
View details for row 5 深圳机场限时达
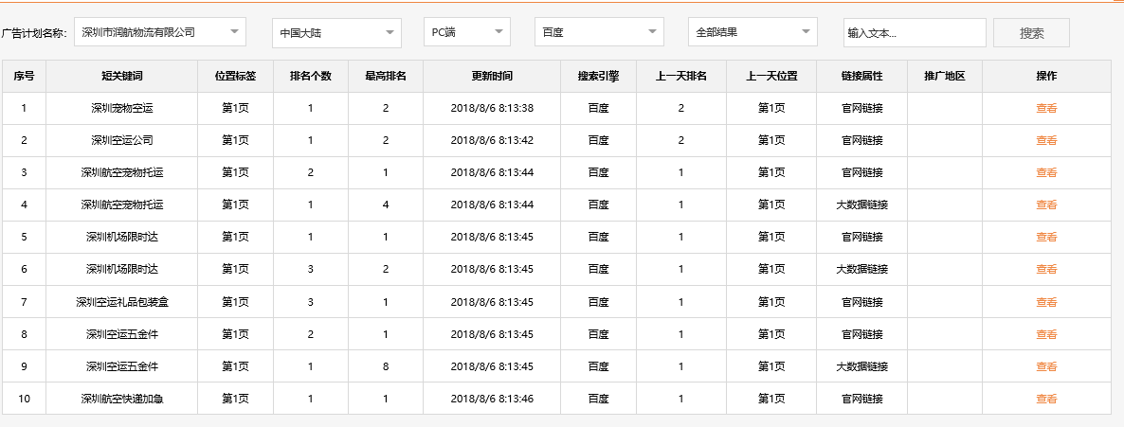[x=1046, y=237]
